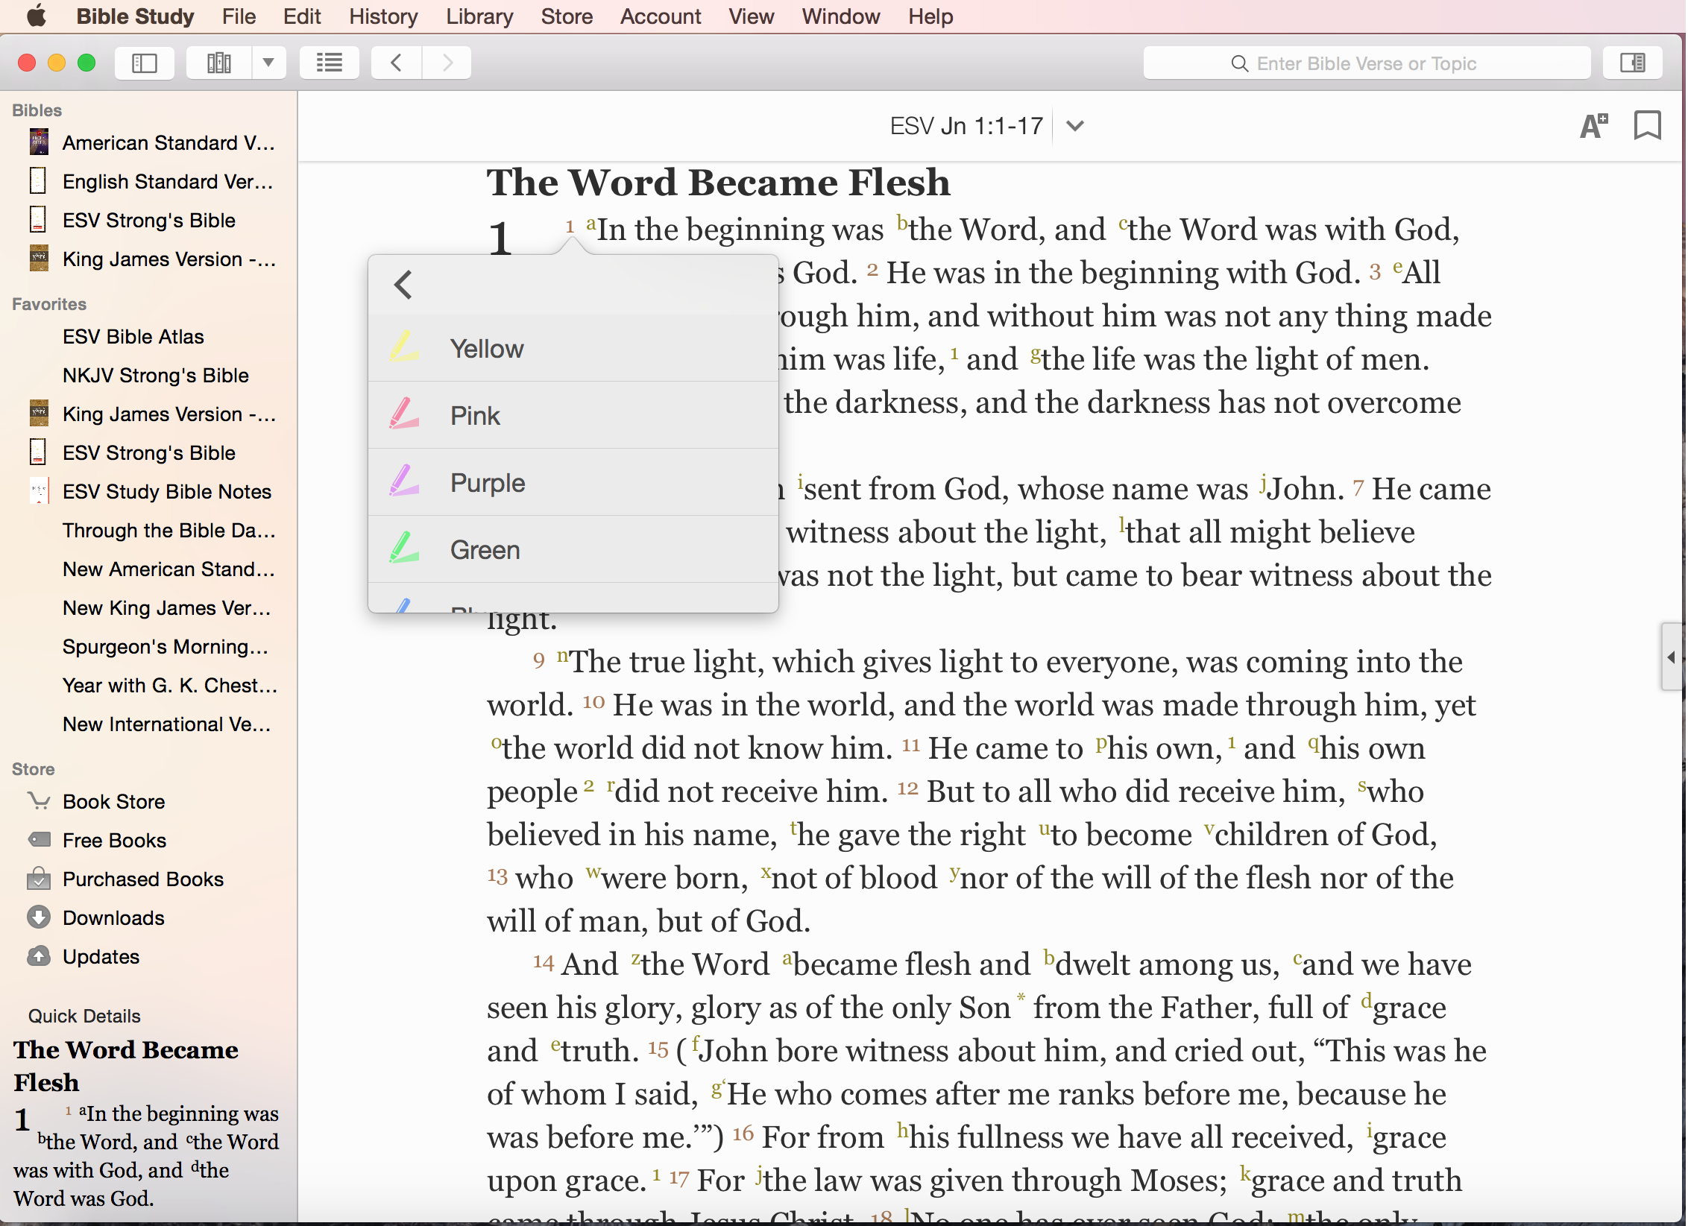Open Purchased Books in the sidebar
This screenshot has width=1688, height=1226.
142,879
